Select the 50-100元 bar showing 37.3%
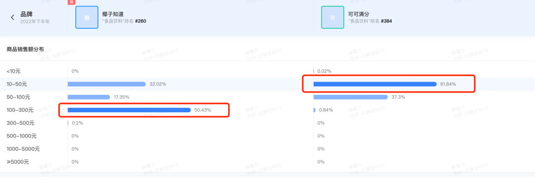The width and height of the screenshot is (535, 183). pos(350,97)
